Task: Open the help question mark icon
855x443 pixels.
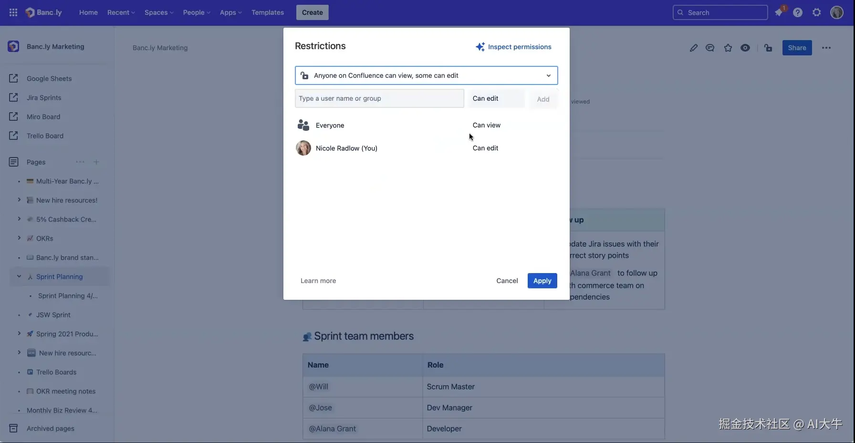Action: pos(798,12)
